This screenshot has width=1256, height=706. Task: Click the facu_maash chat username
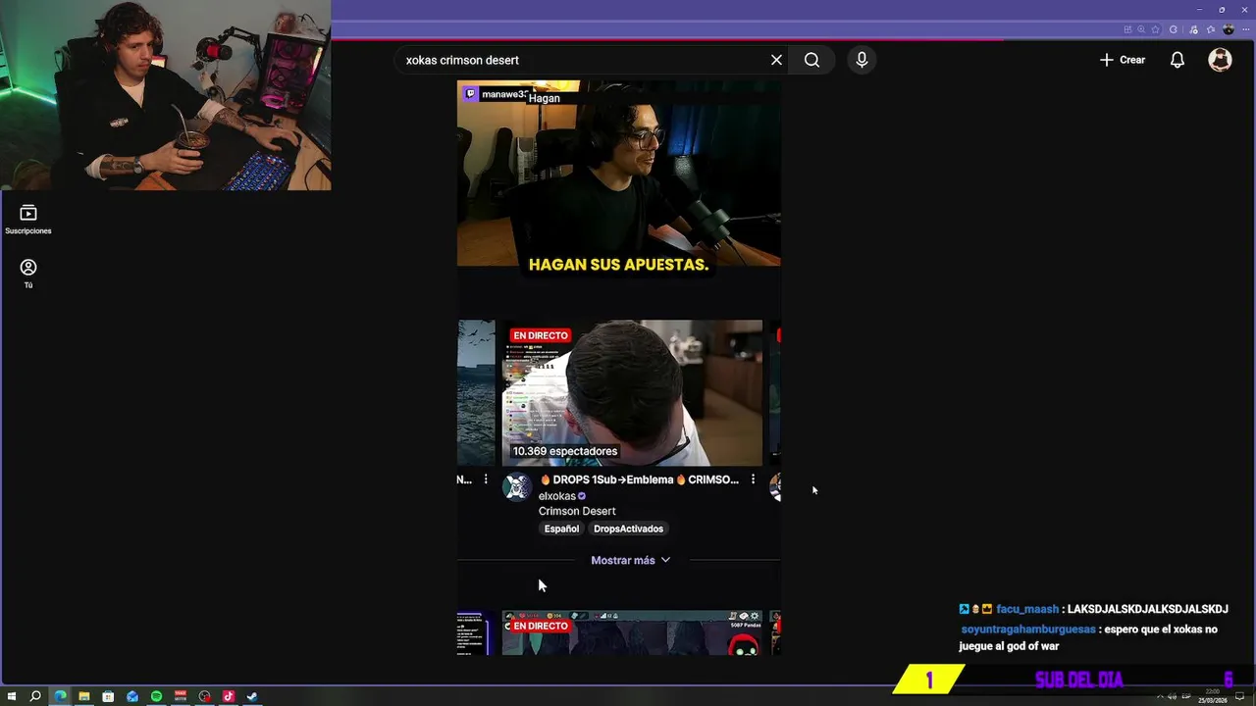(1027, 609)
